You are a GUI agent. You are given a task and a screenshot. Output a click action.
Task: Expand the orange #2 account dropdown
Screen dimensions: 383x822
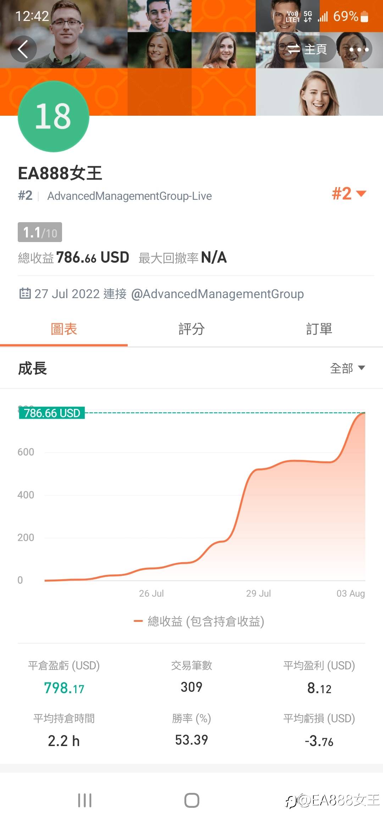click(x=349, y=194)
